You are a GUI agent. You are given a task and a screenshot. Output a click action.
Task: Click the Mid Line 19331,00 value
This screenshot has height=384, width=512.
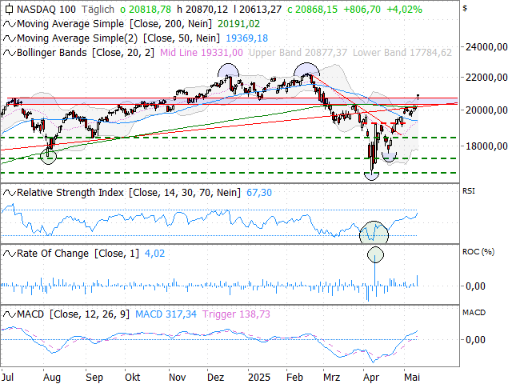point(202,53)
